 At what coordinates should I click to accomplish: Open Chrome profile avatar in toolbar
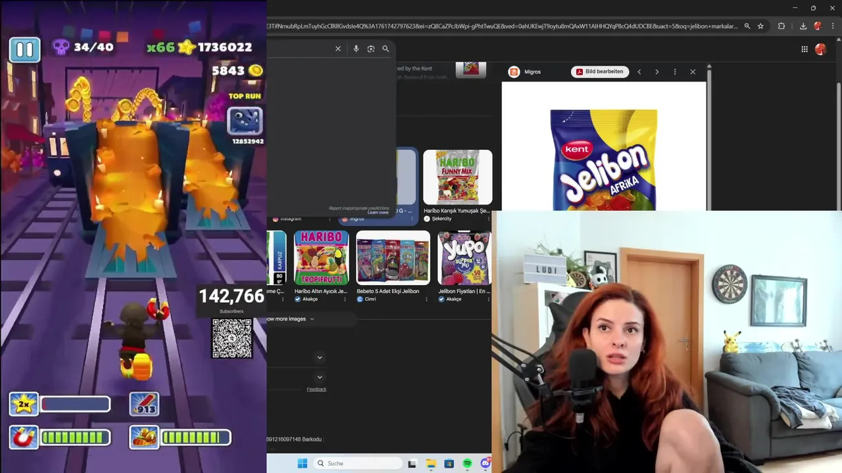pos(818,26)
